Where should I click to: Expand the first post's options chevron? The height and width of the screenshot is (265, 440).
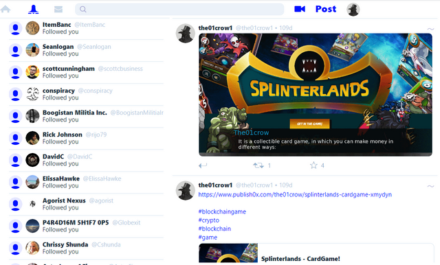[430, 29]
